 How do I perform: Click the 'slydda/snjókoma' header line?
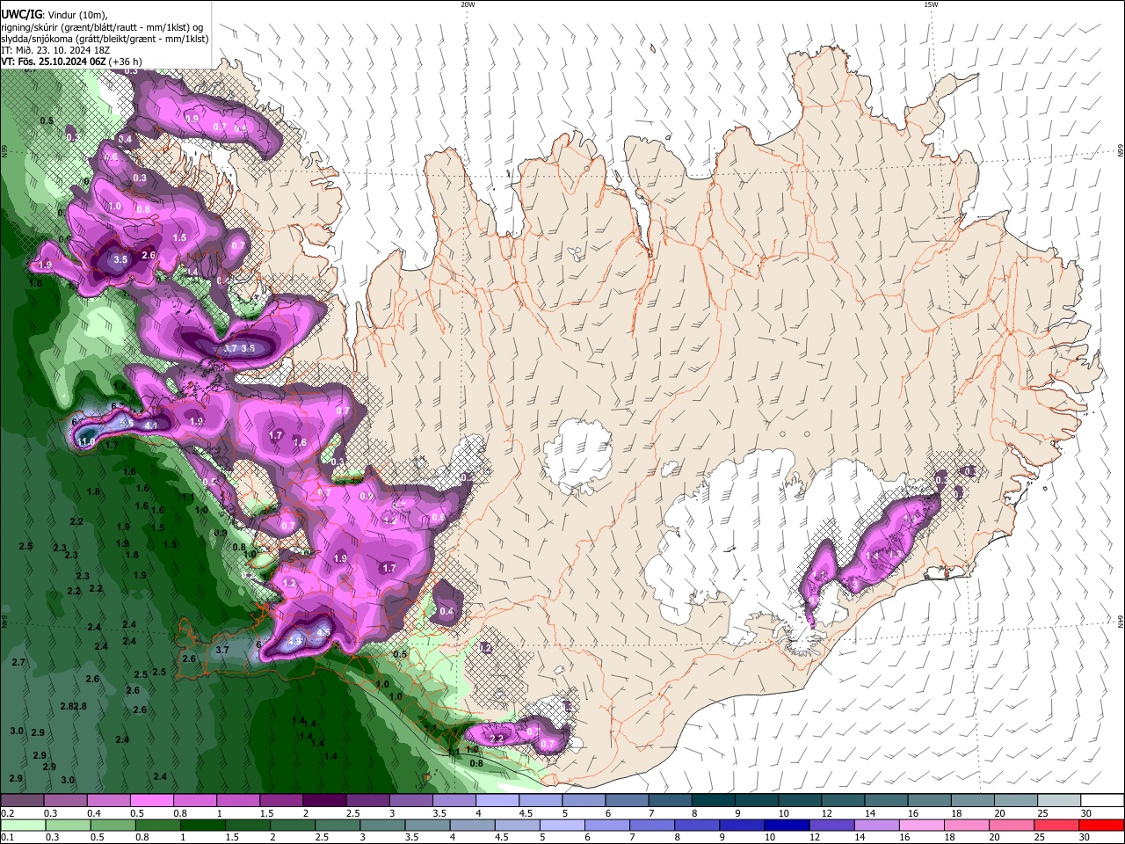pos(105,39)
